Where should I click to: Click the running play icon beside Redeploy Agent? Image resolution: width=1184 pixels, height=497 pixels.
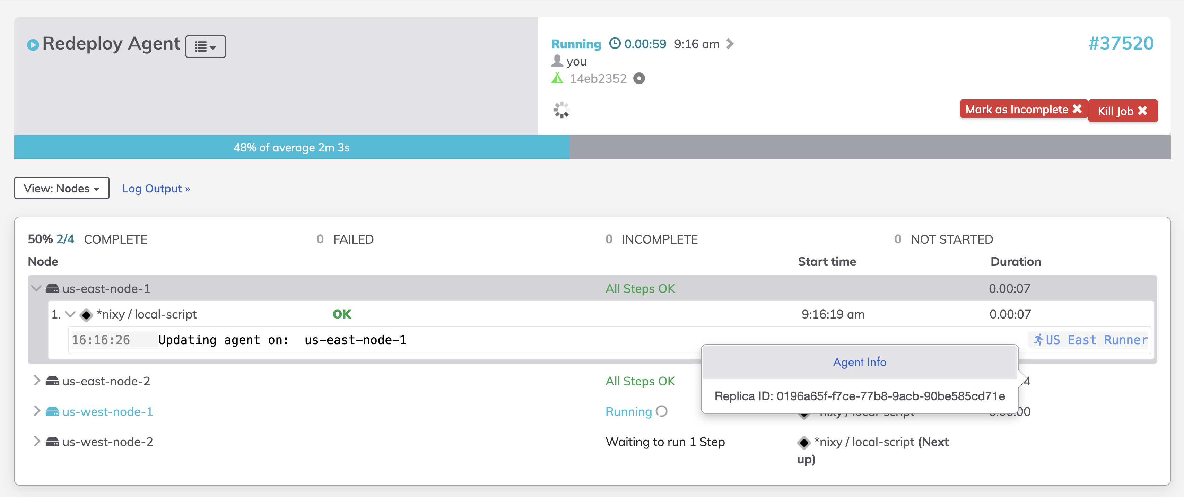[x=33, y=45]
